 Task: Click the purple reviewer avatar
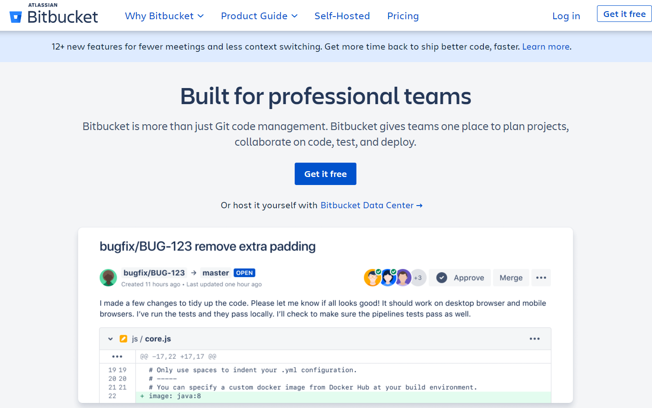403,278
